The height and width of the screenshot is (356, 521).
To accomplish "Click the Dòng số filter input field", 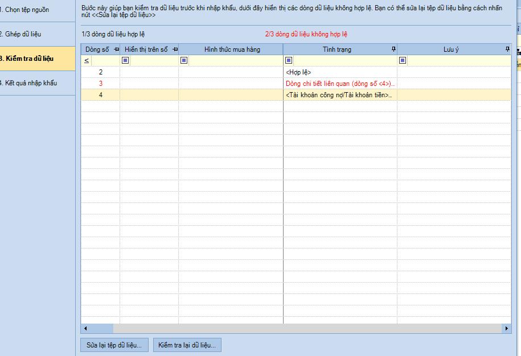I will tap(105, 60).
